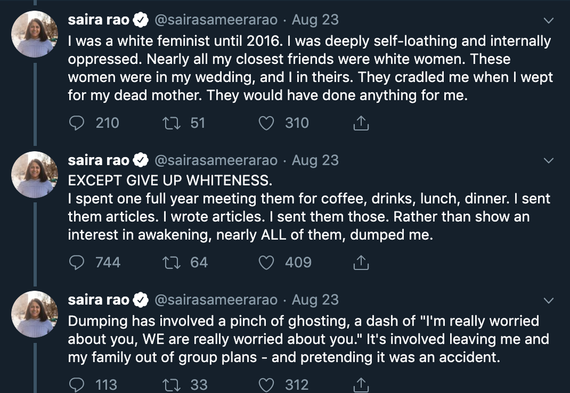The width and height of the screenshot is (570, 393).
Task: Open @sairasameerarao handle on first tweet
Action: pos(215,20)
